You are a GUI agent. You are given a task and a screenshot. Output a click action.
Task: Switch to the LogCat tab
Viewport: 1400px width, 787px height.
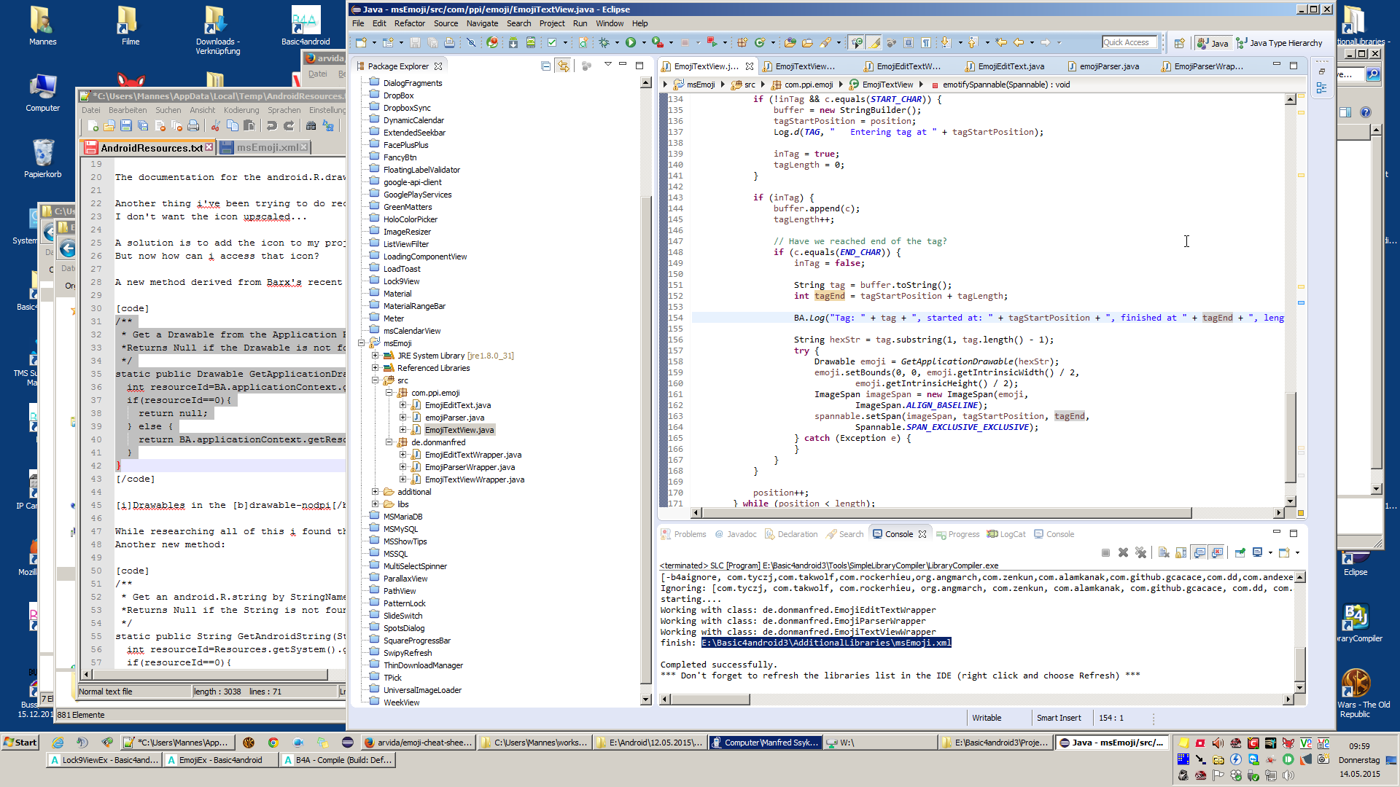click(1006, 534)
